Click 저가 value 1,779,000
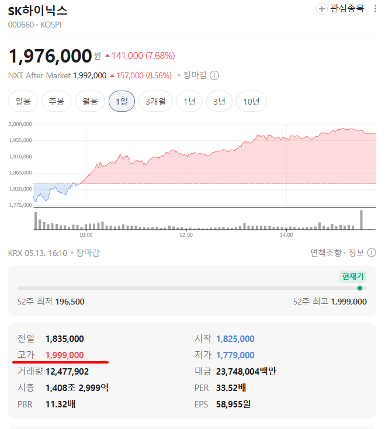Viewport: 385px width, 429px height. pos(235,355)
